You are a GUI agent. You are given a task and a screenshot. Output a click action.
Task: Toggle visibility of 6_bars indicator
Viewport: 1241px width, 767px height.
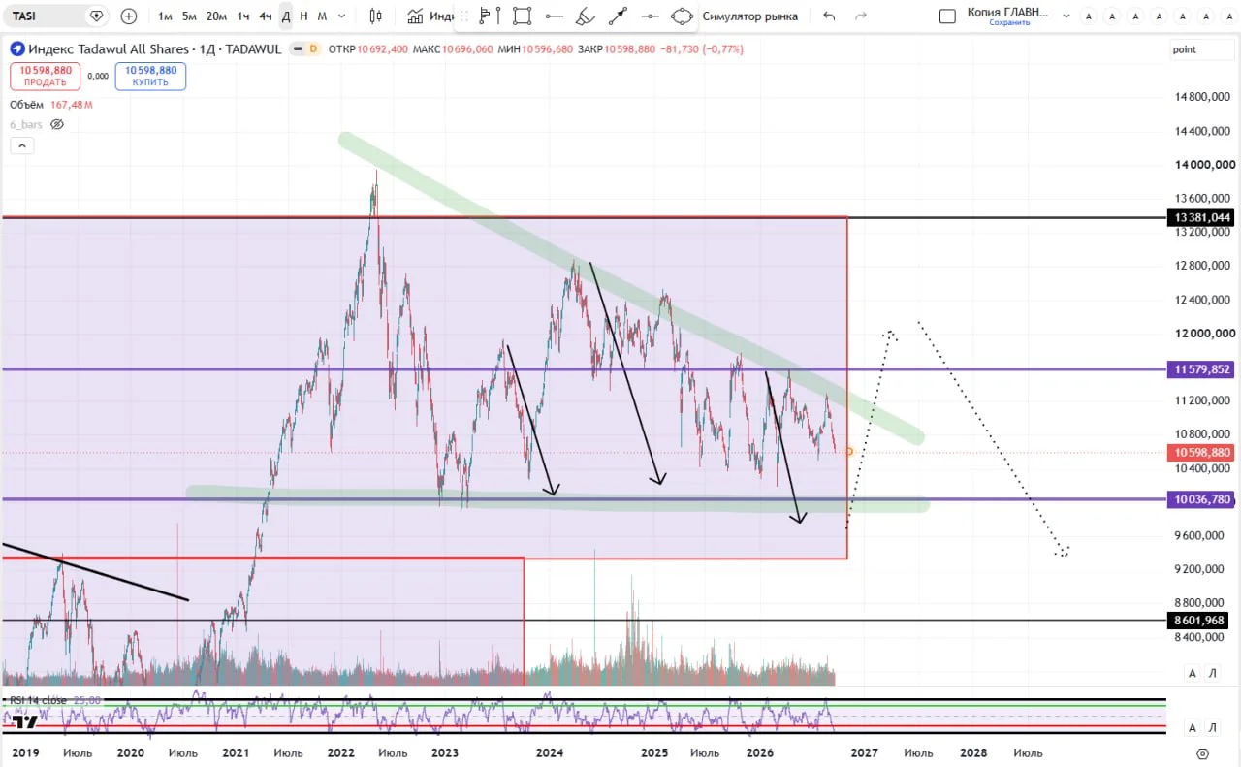point(57,124)
